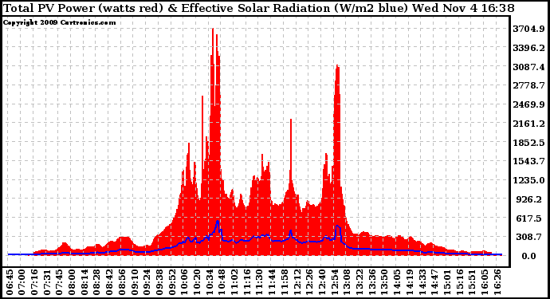Click the x-axis time label 14:19

pos(410,282)
